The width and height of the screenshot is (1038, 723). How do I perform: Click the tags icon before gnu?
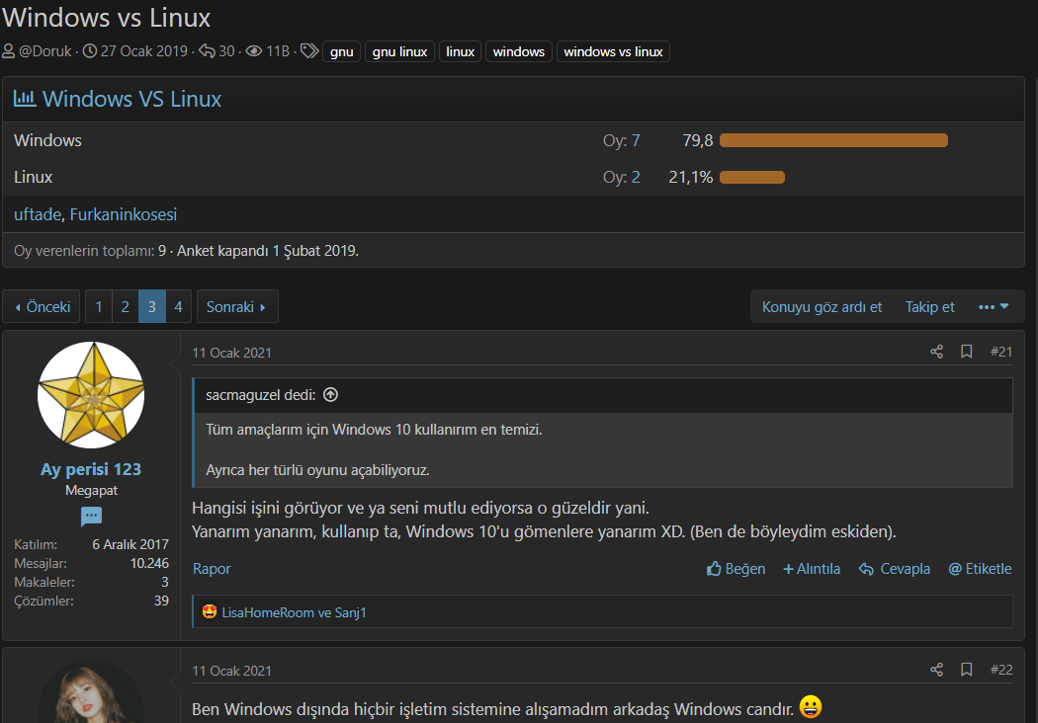(309, 51)
